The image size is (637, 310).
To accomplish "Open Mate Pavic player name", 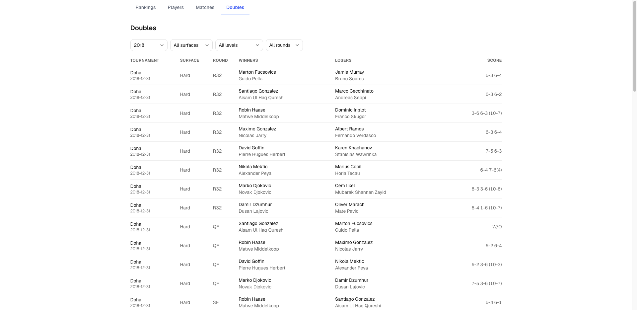I will coord(347,211).
